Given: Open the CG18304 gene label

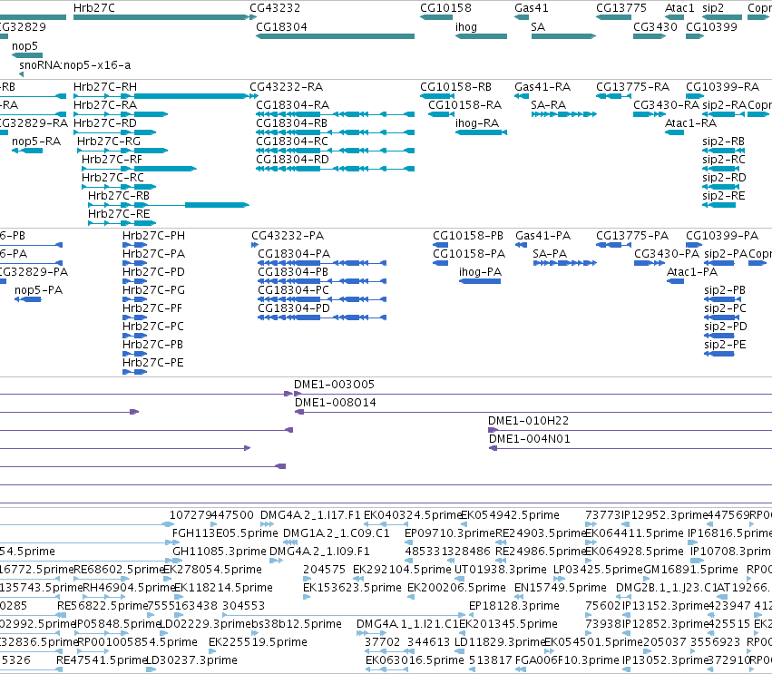Looking at the screenshot, I should tap(281, 26).
